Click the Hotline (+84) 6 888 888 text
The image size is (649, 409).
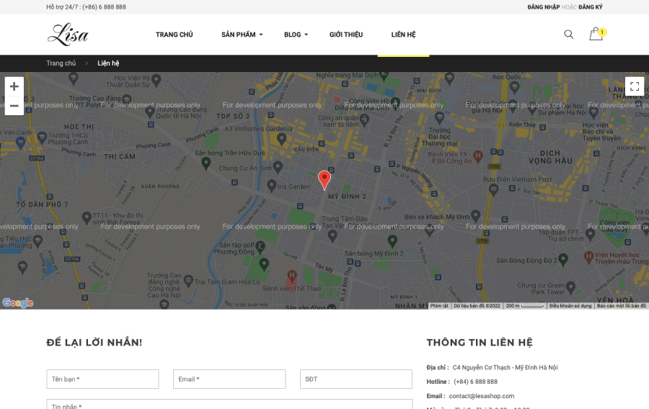(x=476, y=382)
